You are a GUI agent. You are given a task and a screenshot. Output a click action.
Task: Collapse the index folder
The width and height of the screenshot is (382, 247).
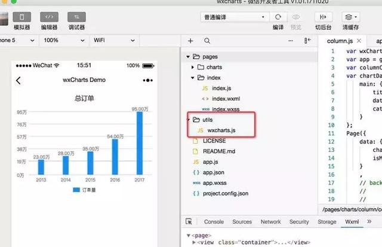[193, 78]
